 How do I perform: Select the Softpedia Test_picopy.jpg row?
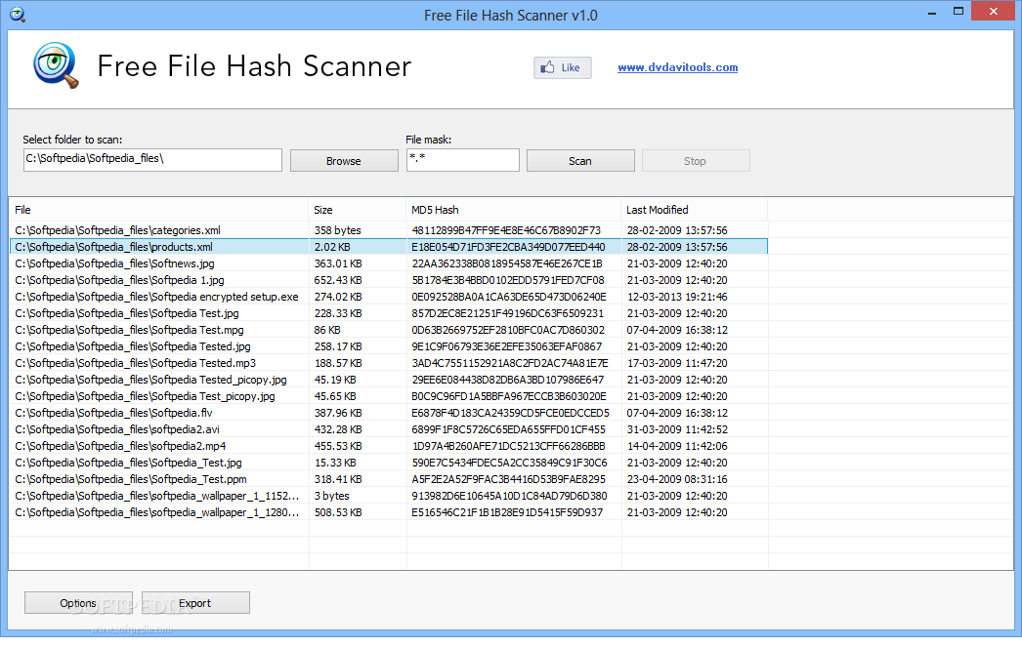[x=389, y=396]
